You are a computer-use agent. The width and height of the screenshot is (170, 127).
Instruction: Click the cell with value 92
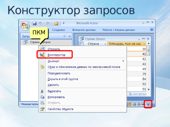click(136, 84)
